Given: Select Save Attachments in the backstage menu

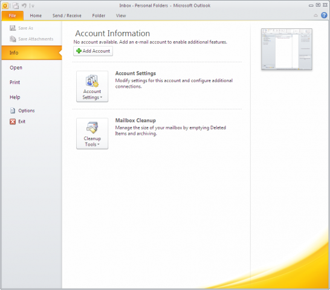Looking at the screenshot, I should tap(31, 39).
